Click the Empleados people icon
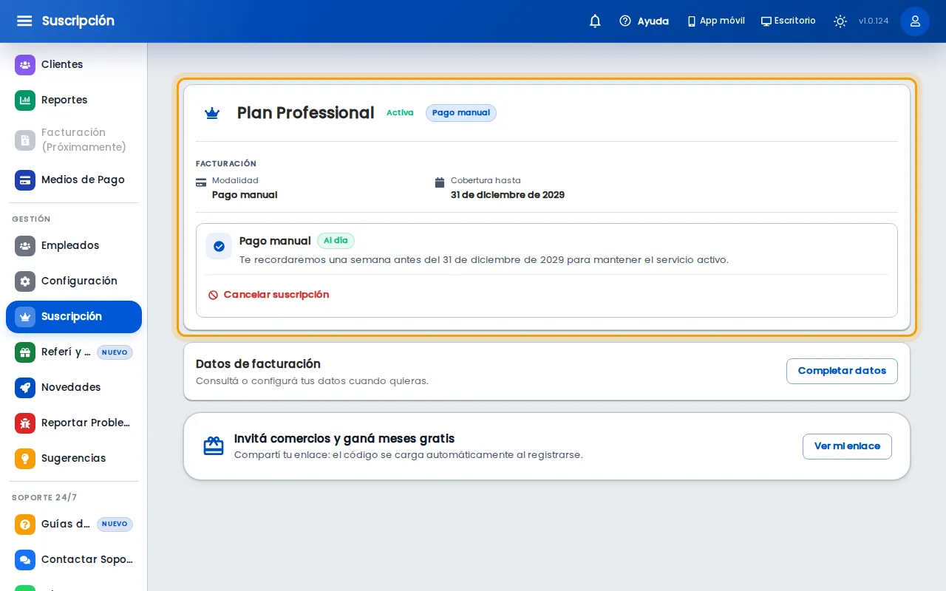 coord(25,245)
